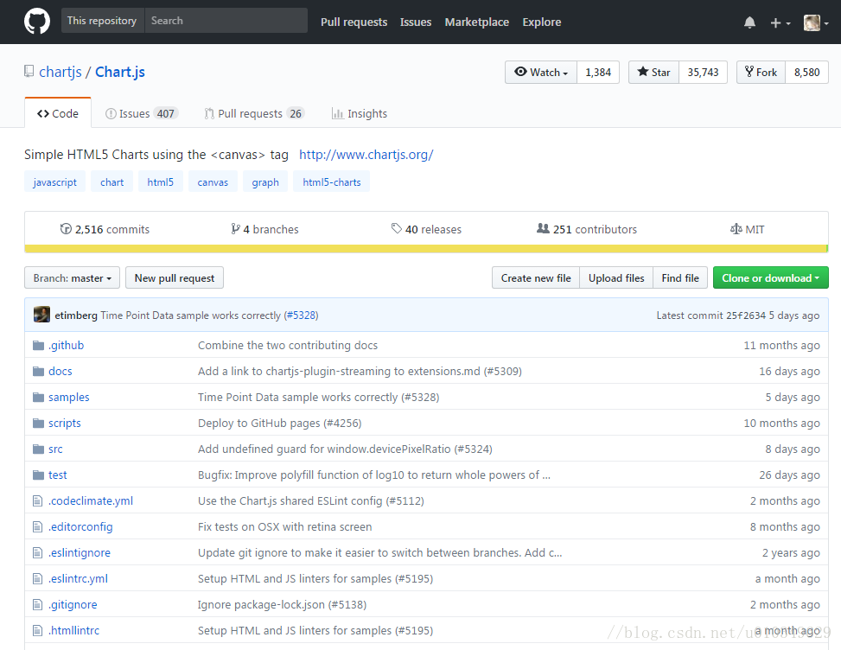Select the canvas topic tag
The height and width of the screenshot is (650, 841).
pyautogui.click(x=213, y=182)
